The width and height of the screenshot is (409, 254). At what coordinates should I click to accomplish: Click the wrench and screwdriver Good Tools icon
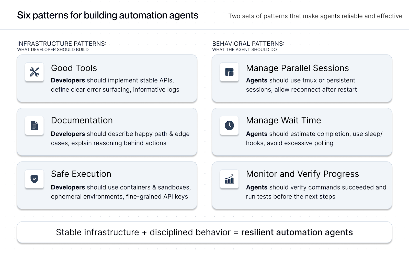tap(34, 72)
